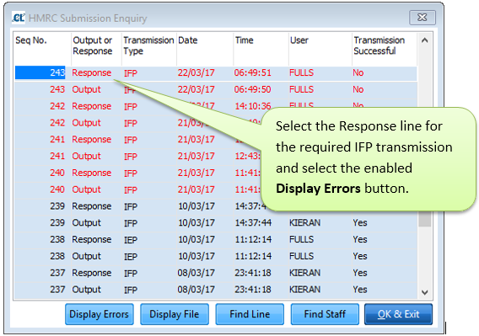Select the 241 Response row label
Image resolution: width=479 pixels, height=336 pixels.
[x=92, y=140]
